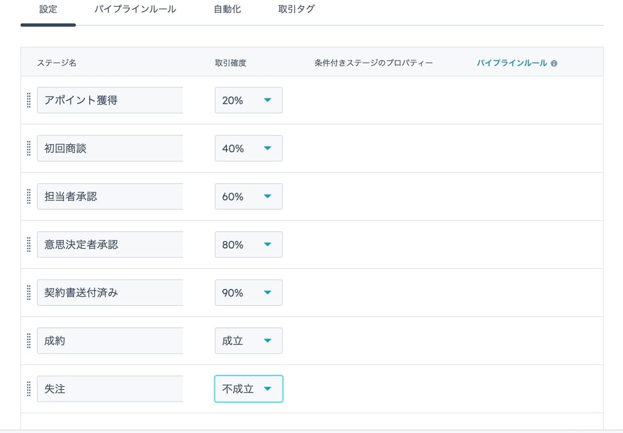Click the drag handle beside 契約書送付済み stage
Screen dimensions: 623x433
(28, 293)
